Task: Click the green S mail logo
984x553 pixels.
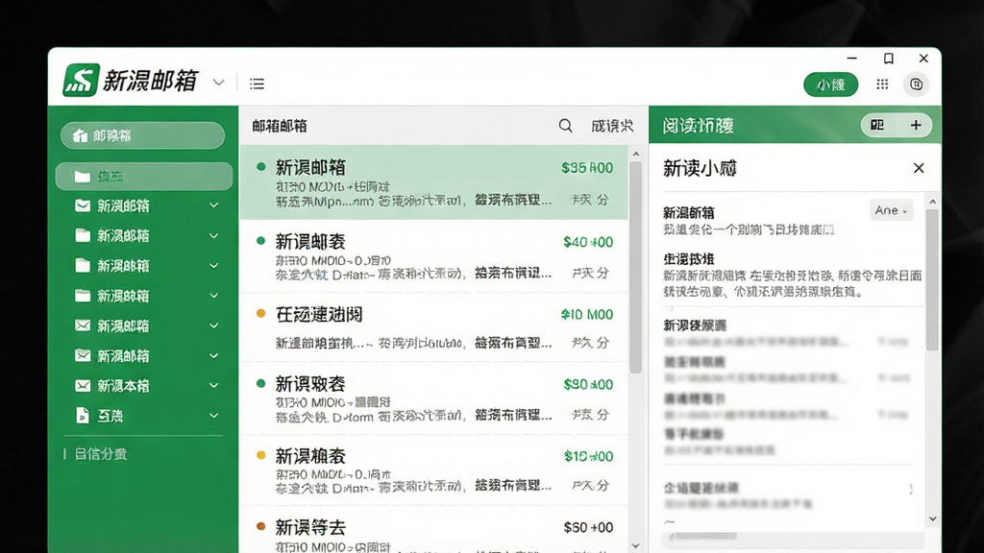Action: [81, 81]
